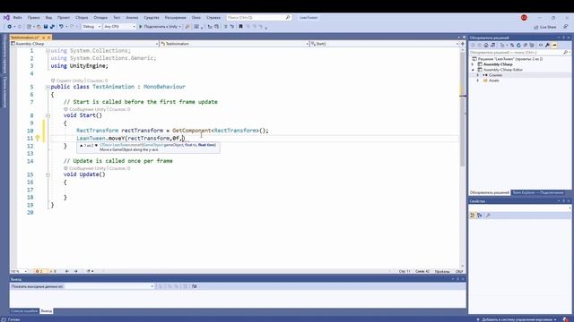The width and height of the screenshot is (574, 322).
Task: Expand the Assets folder node
Action: pos(478,80)
